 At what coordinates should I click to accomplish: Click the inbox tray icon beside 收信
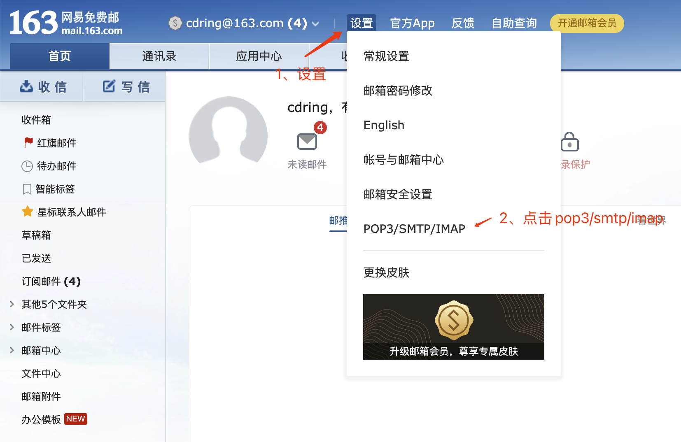click(x=26, y=86)
